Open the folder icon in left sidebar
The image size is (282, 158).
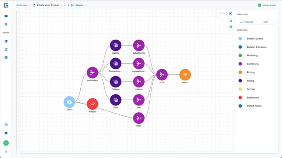coord(6,16)
